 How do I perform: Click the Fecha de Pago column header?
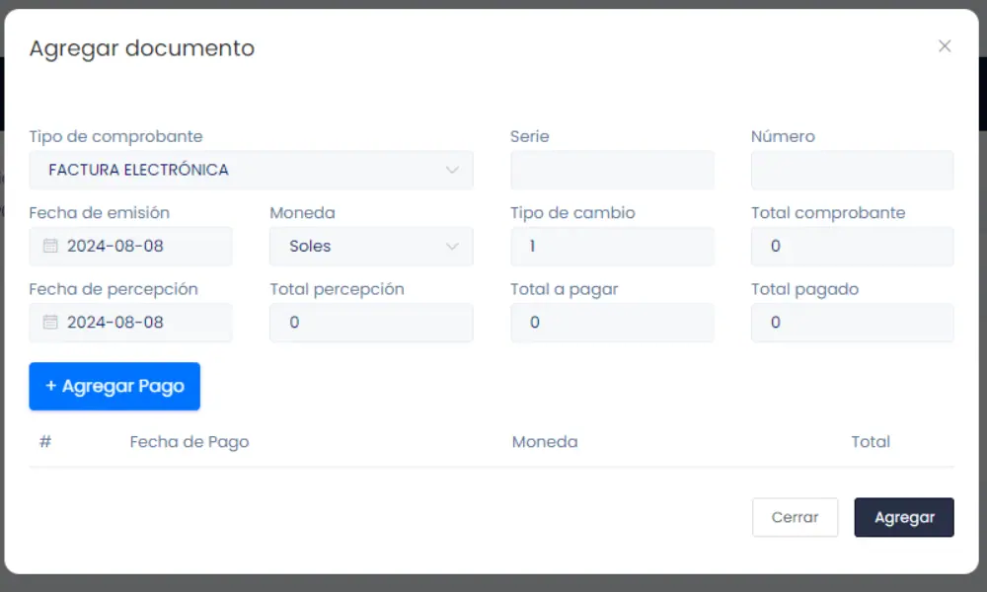[190, 442]
